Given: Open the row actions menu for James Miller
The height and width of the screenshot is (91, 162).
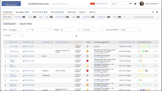Looking at the screenshot, I should 156,47.
